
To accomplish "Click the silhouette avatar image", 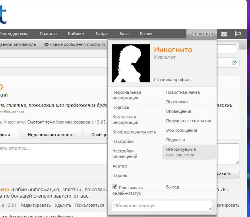I will pyautogui.click(x=130, y=63).
